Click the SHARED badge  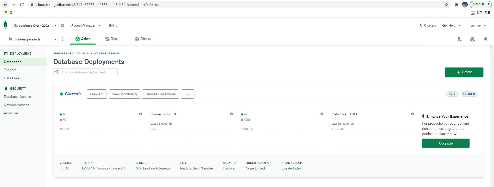469,94
